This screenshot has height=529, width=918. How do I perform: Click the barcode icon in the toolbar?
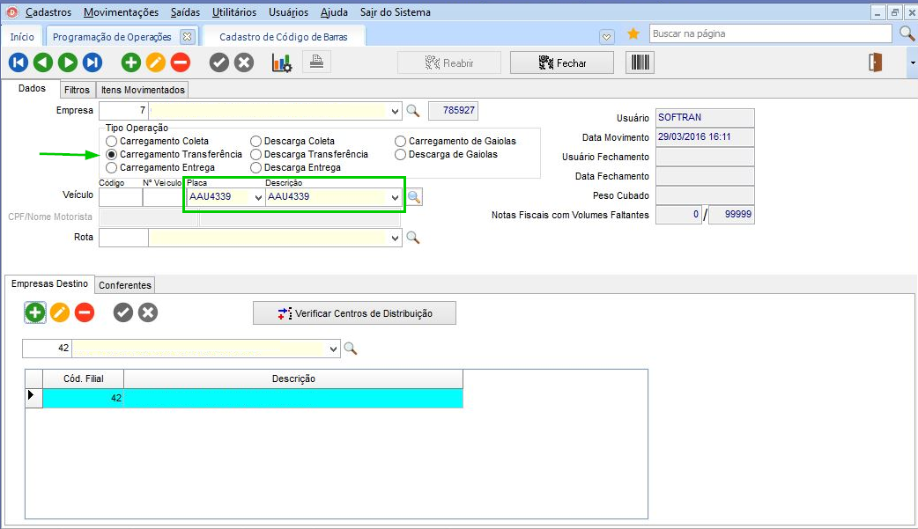640,62
